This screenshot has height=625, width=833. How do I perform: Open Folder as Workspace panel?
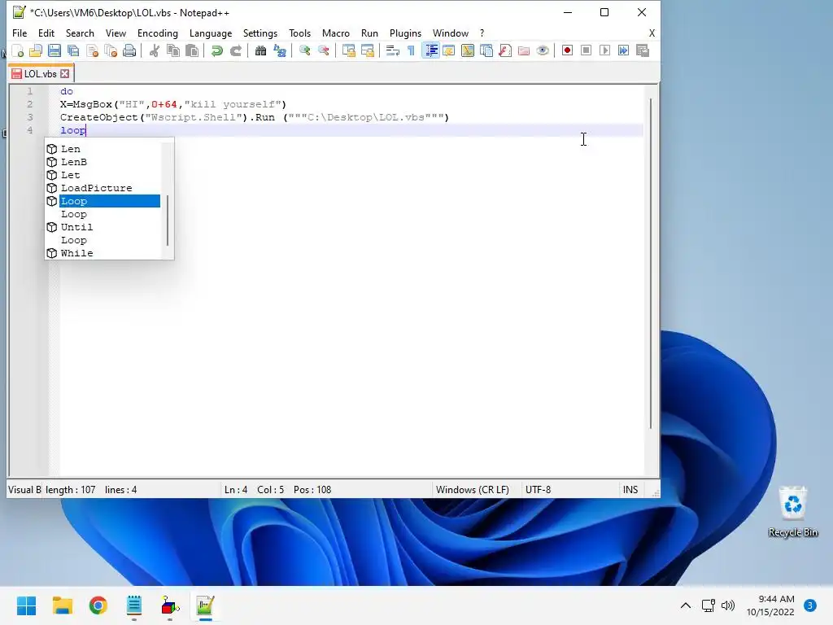(x=524, y=51)
